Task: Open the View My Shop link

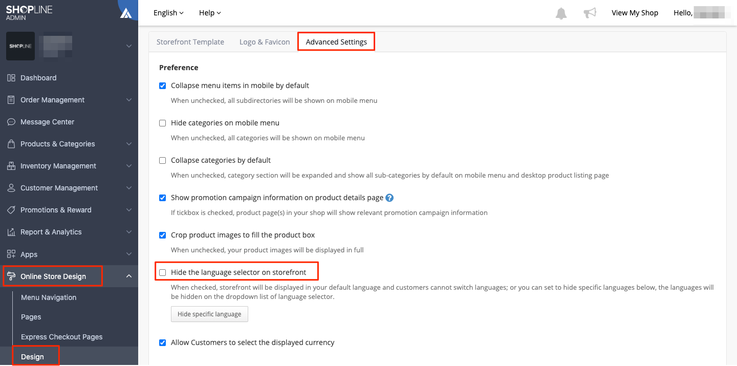Action: point(635,13)
